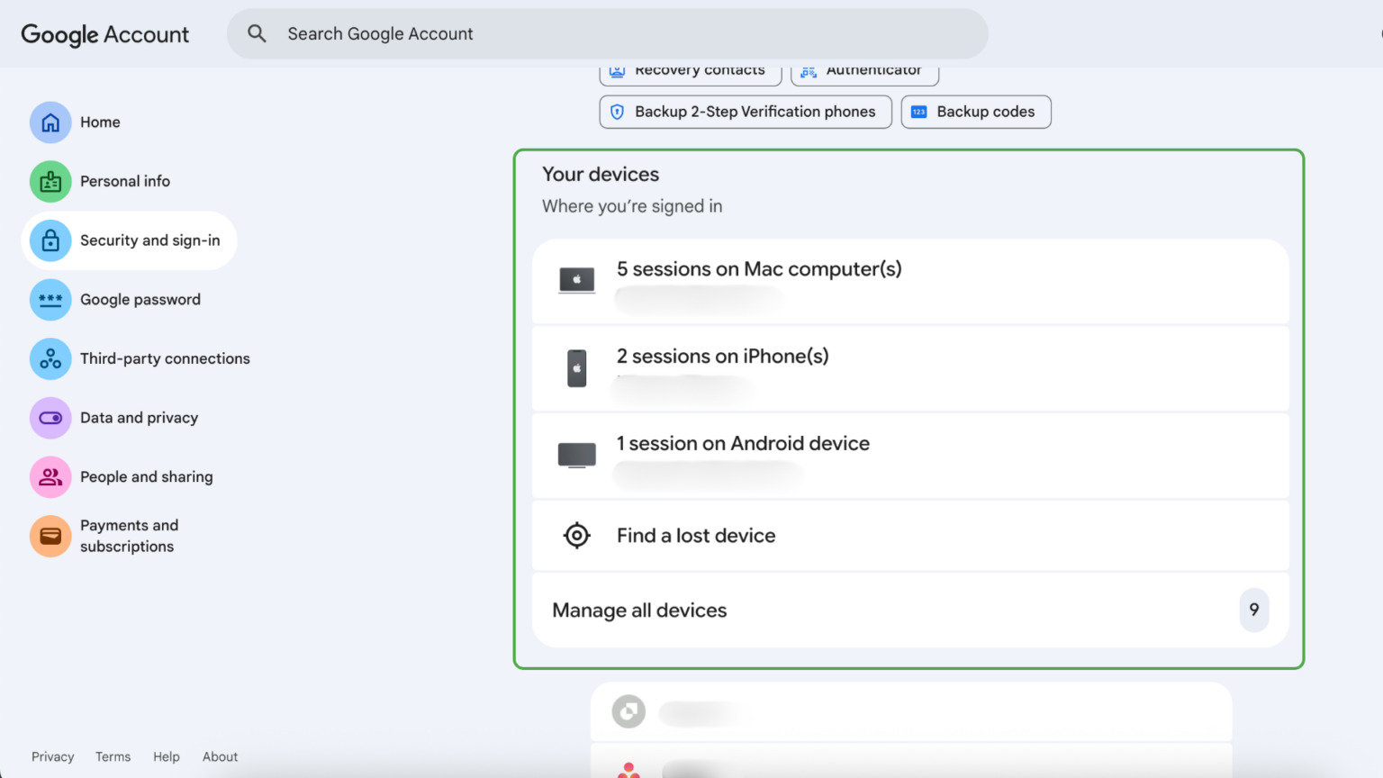This screenshot has height=778, width=1383.
Task: Open the Help footer link
Action: click(167, 757)
